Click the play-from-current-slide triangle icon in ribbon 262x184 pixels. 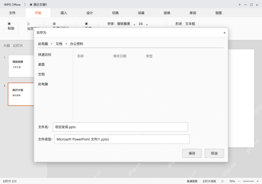tap(29, 24)
